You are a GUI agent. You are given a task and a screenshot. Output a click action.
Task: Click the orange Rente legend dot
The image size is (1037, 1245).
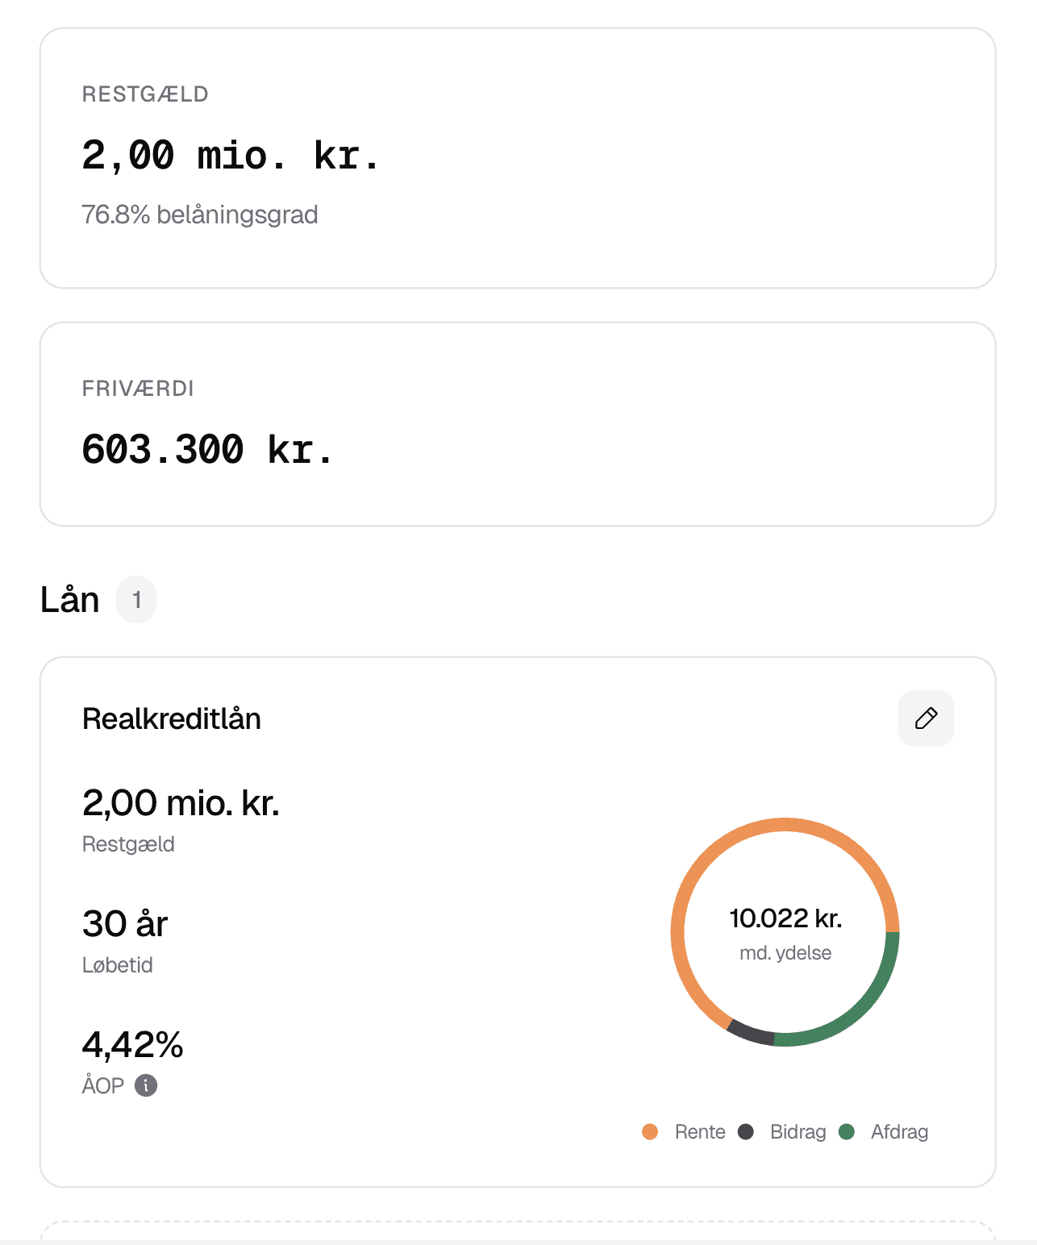coord(649,1131)
